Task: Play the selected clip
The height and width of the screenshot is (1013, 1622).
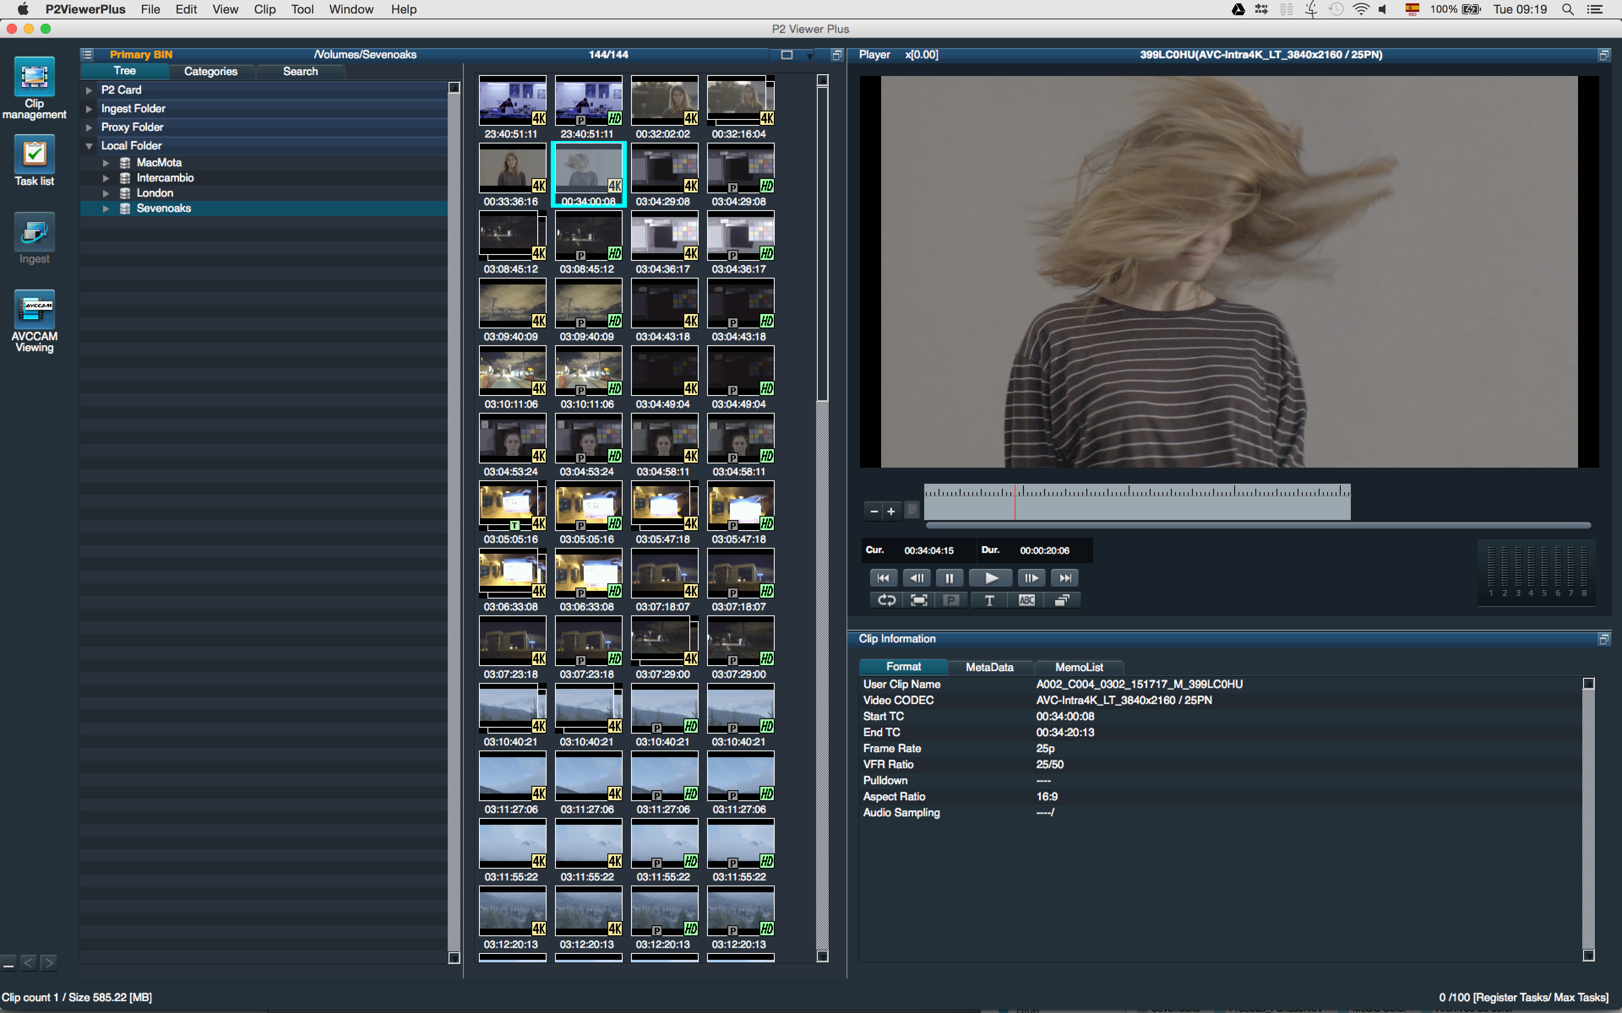Action: (991, 577)
